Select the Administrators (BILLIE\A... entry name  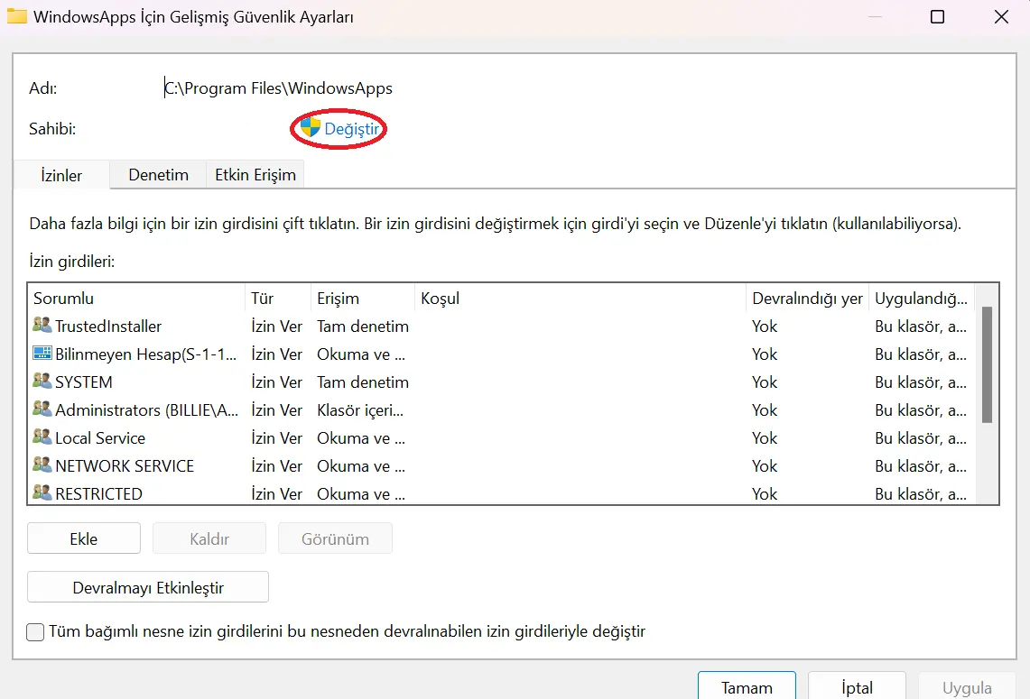point(146,410)
